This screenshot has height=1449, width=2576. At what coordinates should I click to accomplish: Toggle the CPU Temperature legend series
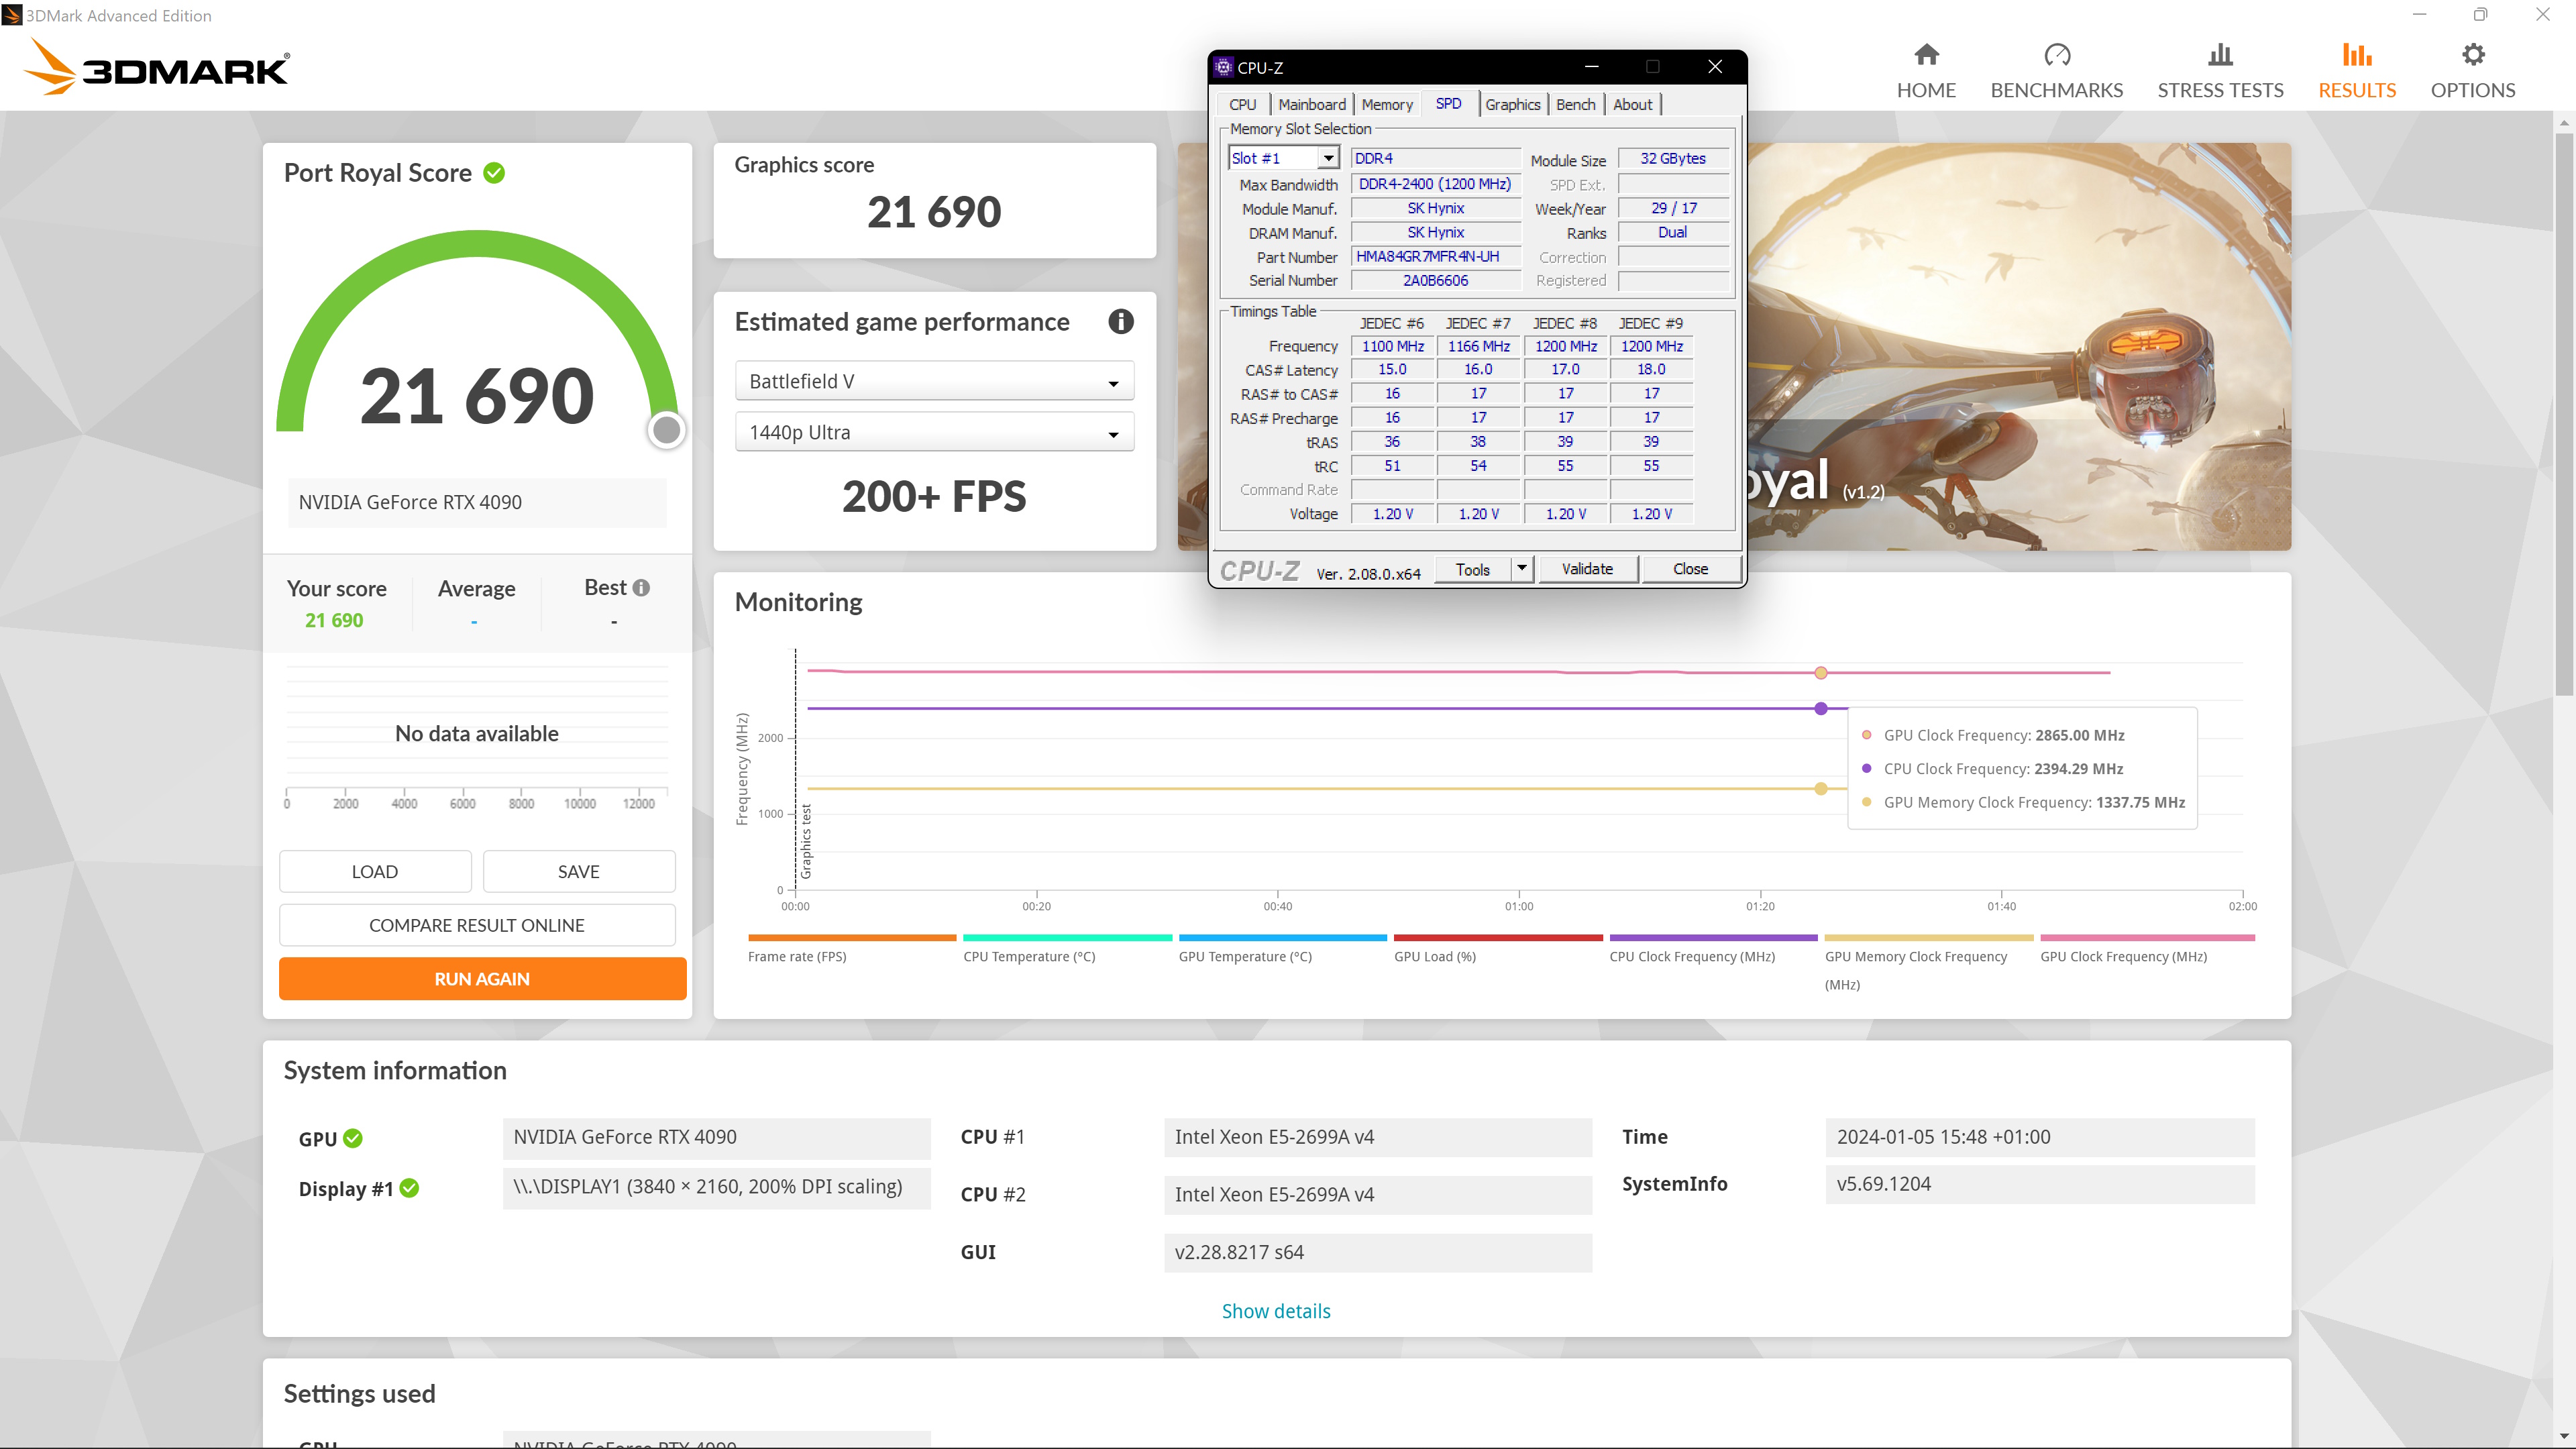pyautogui.click(x=1029, y=956)
